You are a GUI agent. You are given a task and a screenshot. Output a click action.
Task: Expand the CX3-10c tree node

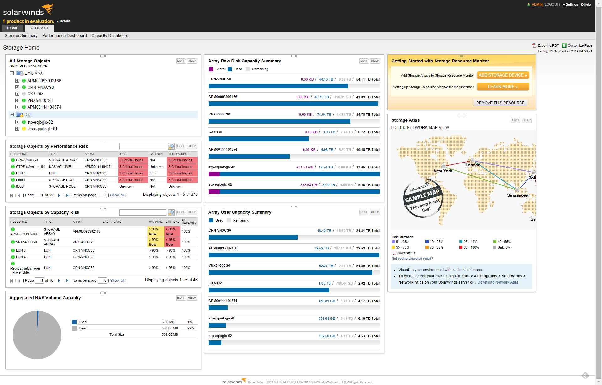click(17, 94)
